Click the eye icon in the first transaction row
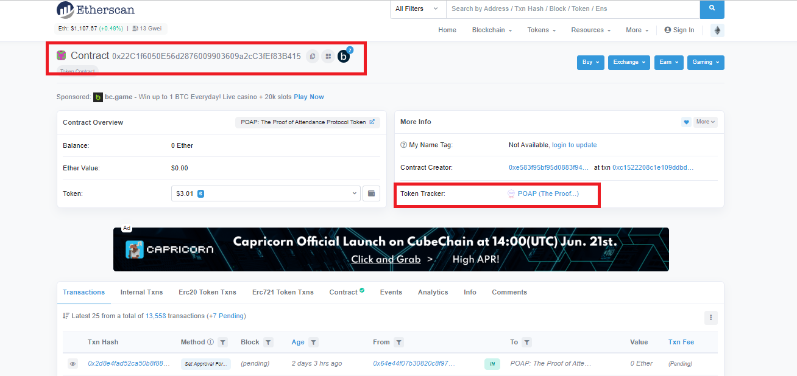This screenshot has width=797, height=376. click(73, 364)
